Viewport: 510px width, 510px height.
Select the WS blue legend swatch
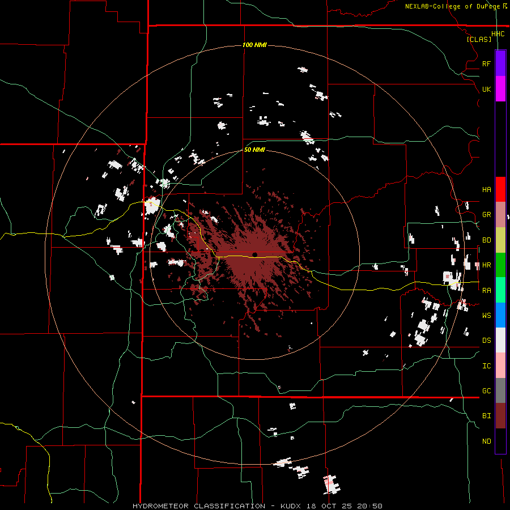pyautogui.click(x=500, y=315)
